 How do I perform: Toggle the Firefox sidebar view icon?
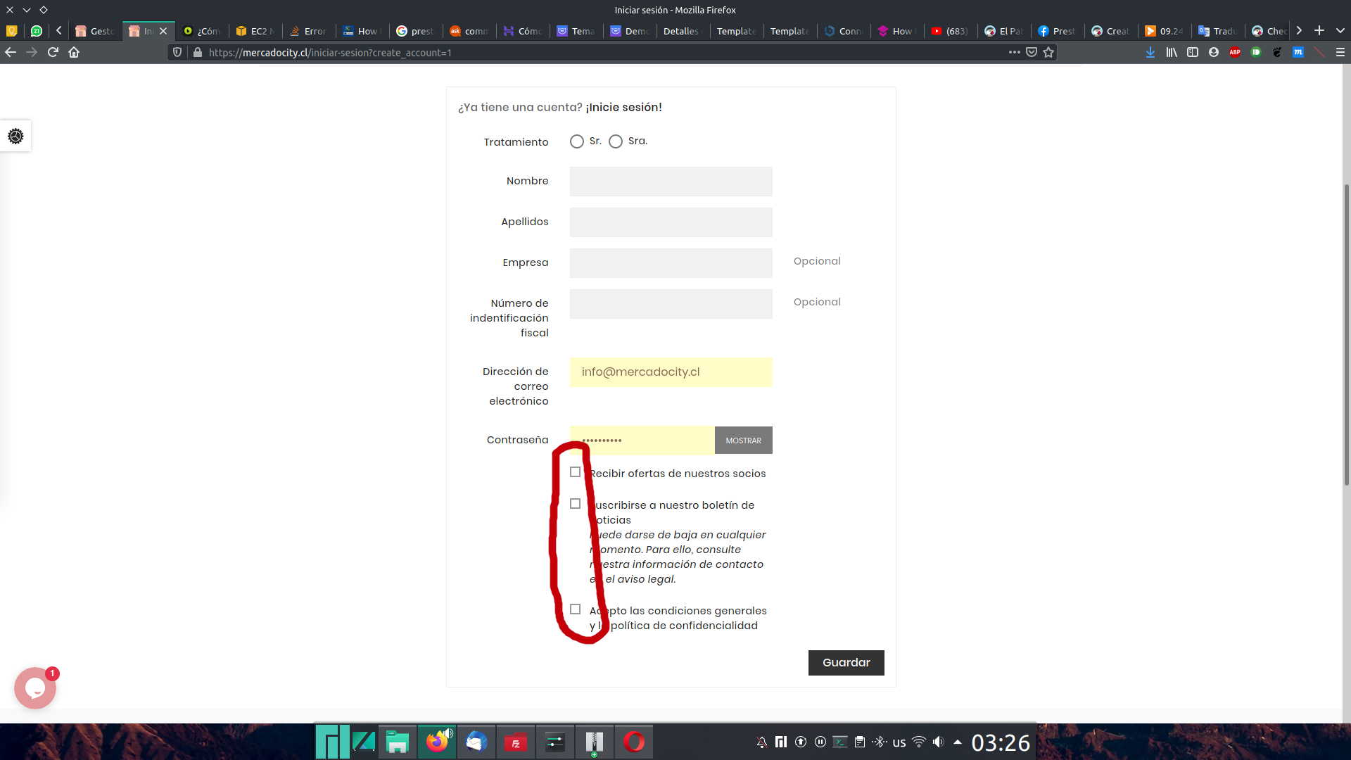click(x=1193, y=52)
